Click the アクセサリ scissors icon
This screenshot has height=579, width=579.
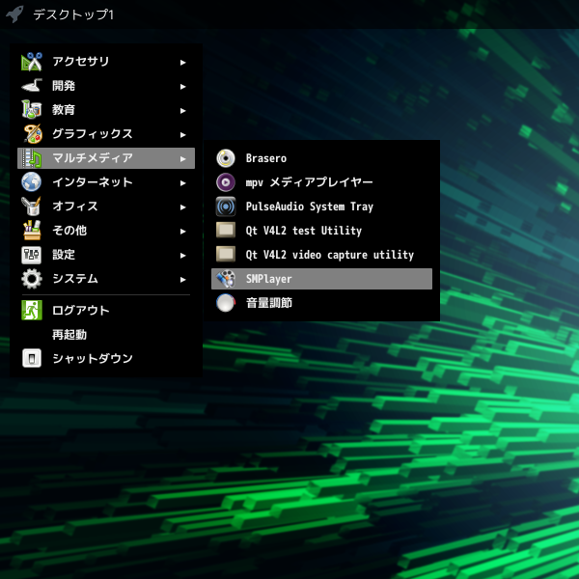point(32,62)
